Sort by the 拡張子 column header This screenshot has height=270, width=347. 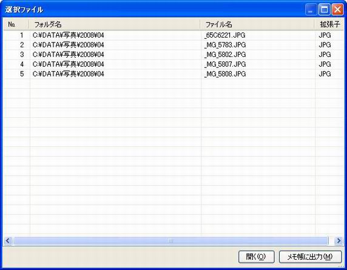pyautogui.click(x=329, y=24)
